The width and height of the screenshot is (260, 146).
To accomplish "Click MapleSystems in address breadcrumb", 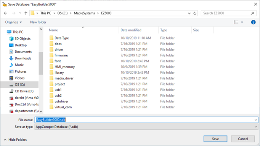I will tap(84, 13).
